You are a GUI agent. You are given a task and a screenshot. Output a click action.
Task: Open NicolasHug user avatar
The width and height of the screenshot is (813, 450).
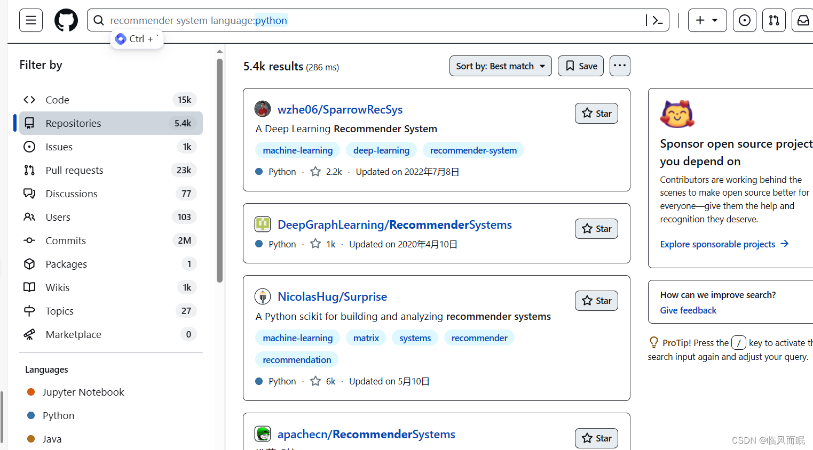[263, 296]
